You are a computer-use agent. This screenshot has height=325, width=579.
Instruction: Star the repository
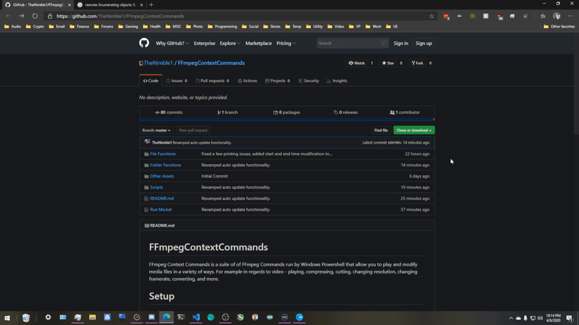[x=388, y=63]
